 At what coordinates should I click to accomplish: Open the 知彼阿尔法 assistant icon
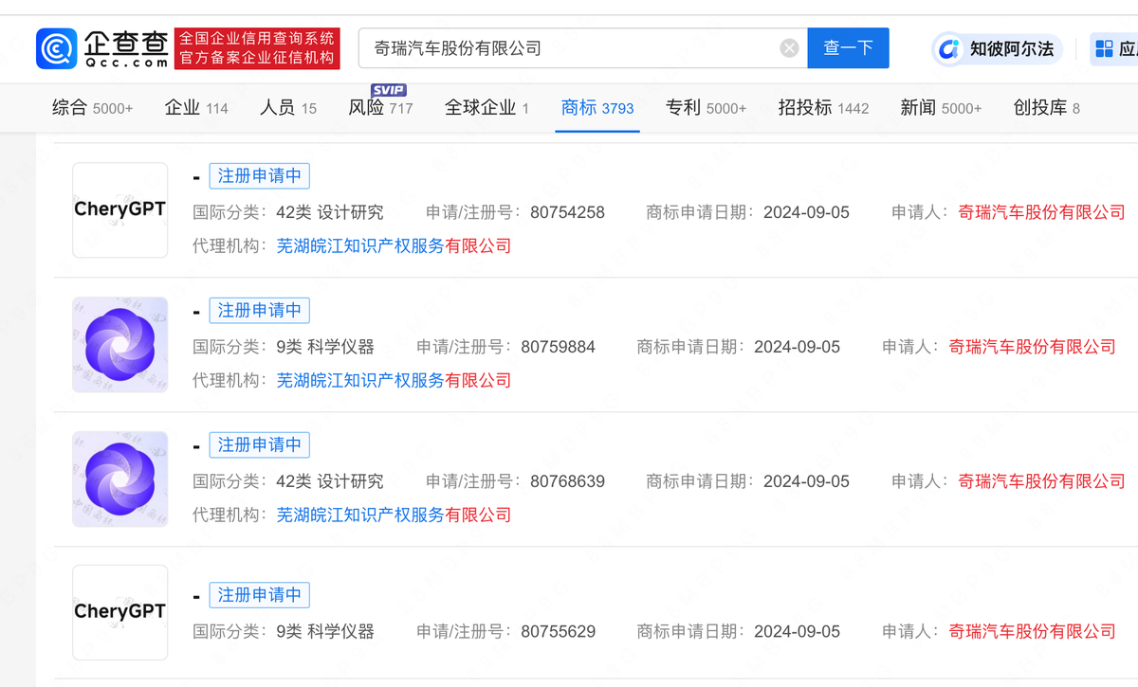(996, 48)
